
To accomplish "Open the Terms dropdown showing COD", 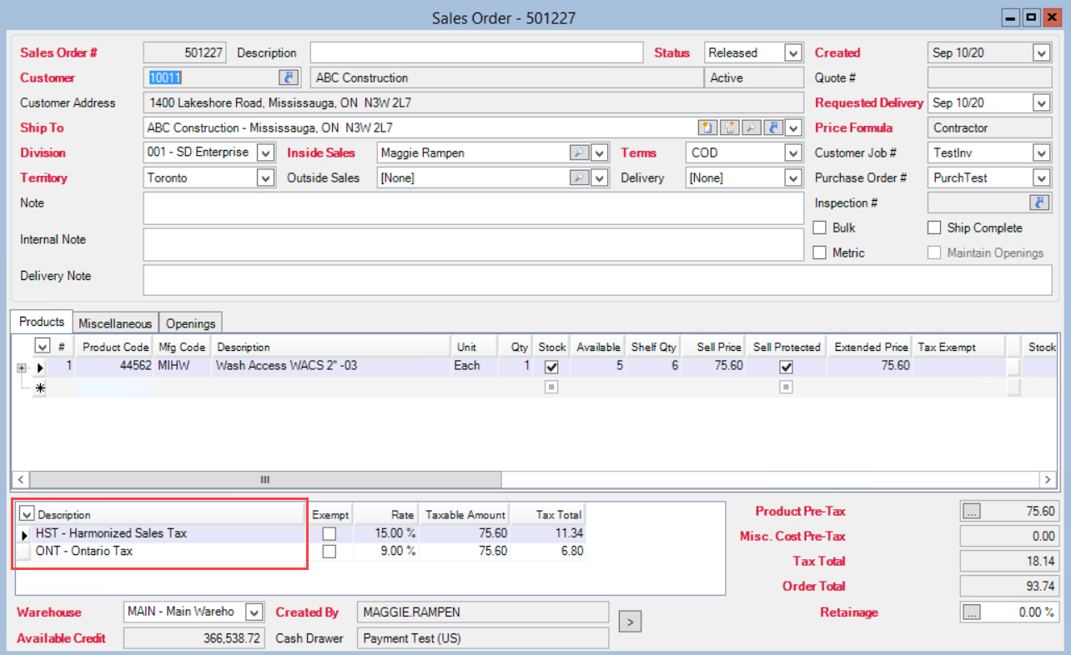I will tap(793, 153).
